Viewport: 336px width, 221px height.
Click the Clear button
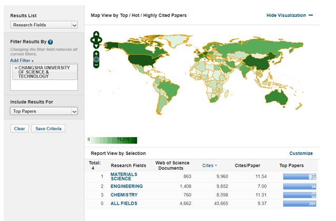click(x=19, y=129)
